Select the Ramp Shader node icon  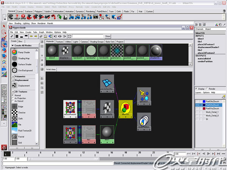14,52
